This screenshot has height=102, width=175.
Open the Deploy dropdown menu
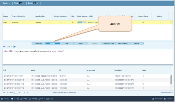[x=7, y=3]
